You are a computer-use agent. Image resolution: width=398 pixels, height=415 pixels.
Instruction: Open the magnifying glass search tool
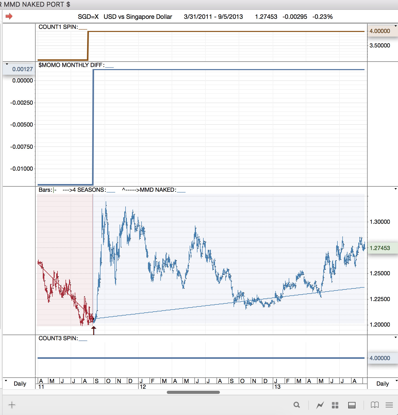[297, 405]
